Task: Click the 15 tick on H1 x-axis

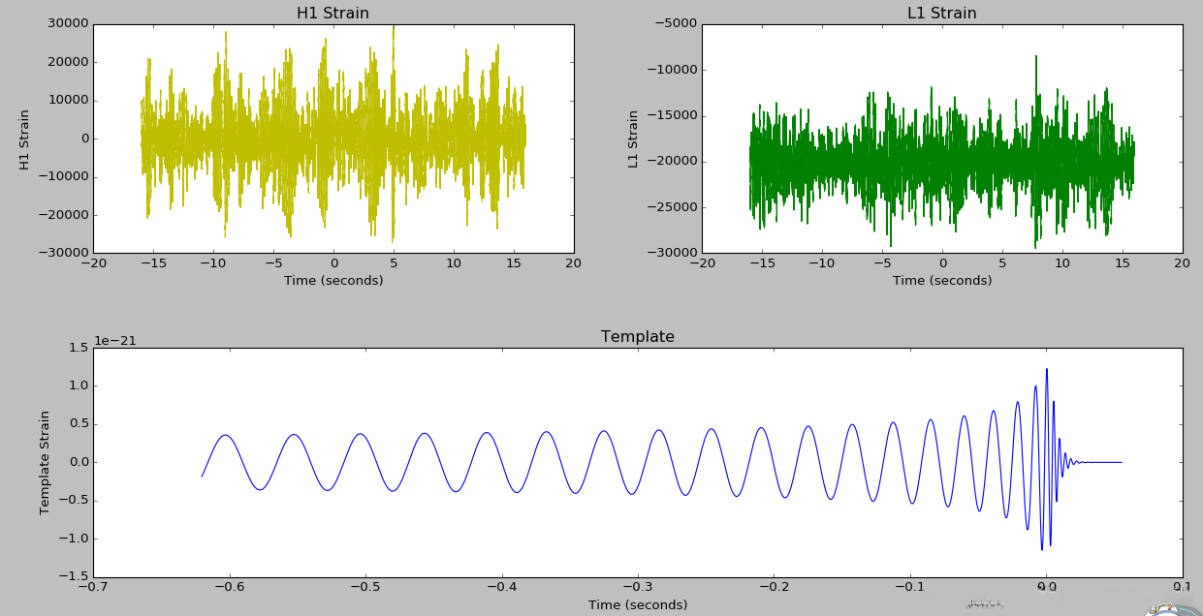Action: 514,262
